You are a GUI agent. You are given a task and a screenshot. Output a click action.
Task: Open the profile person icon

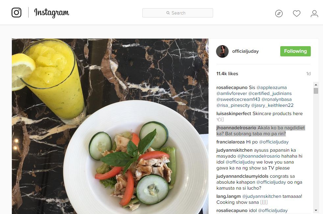[314, 14]
